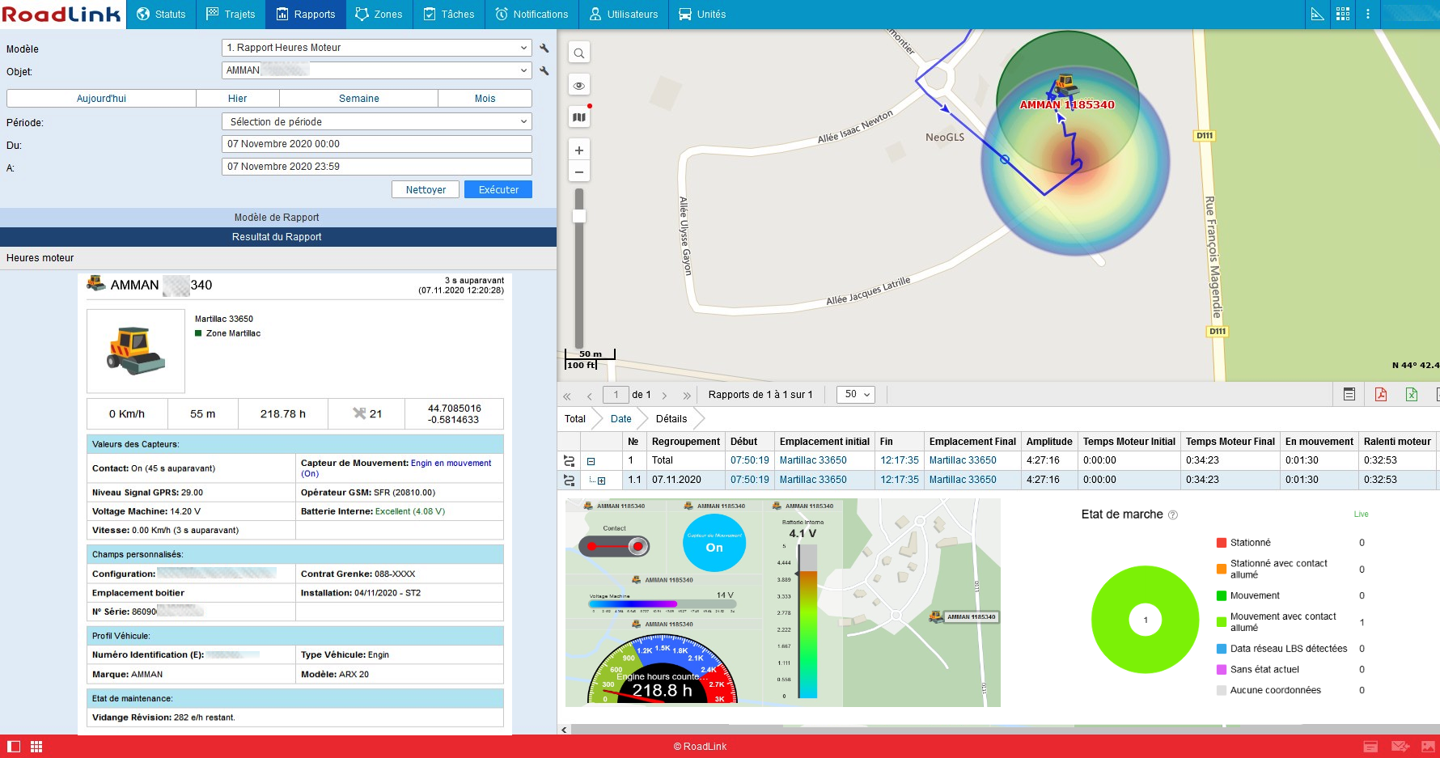Open the three-dot more options menu

[1368, 14]
